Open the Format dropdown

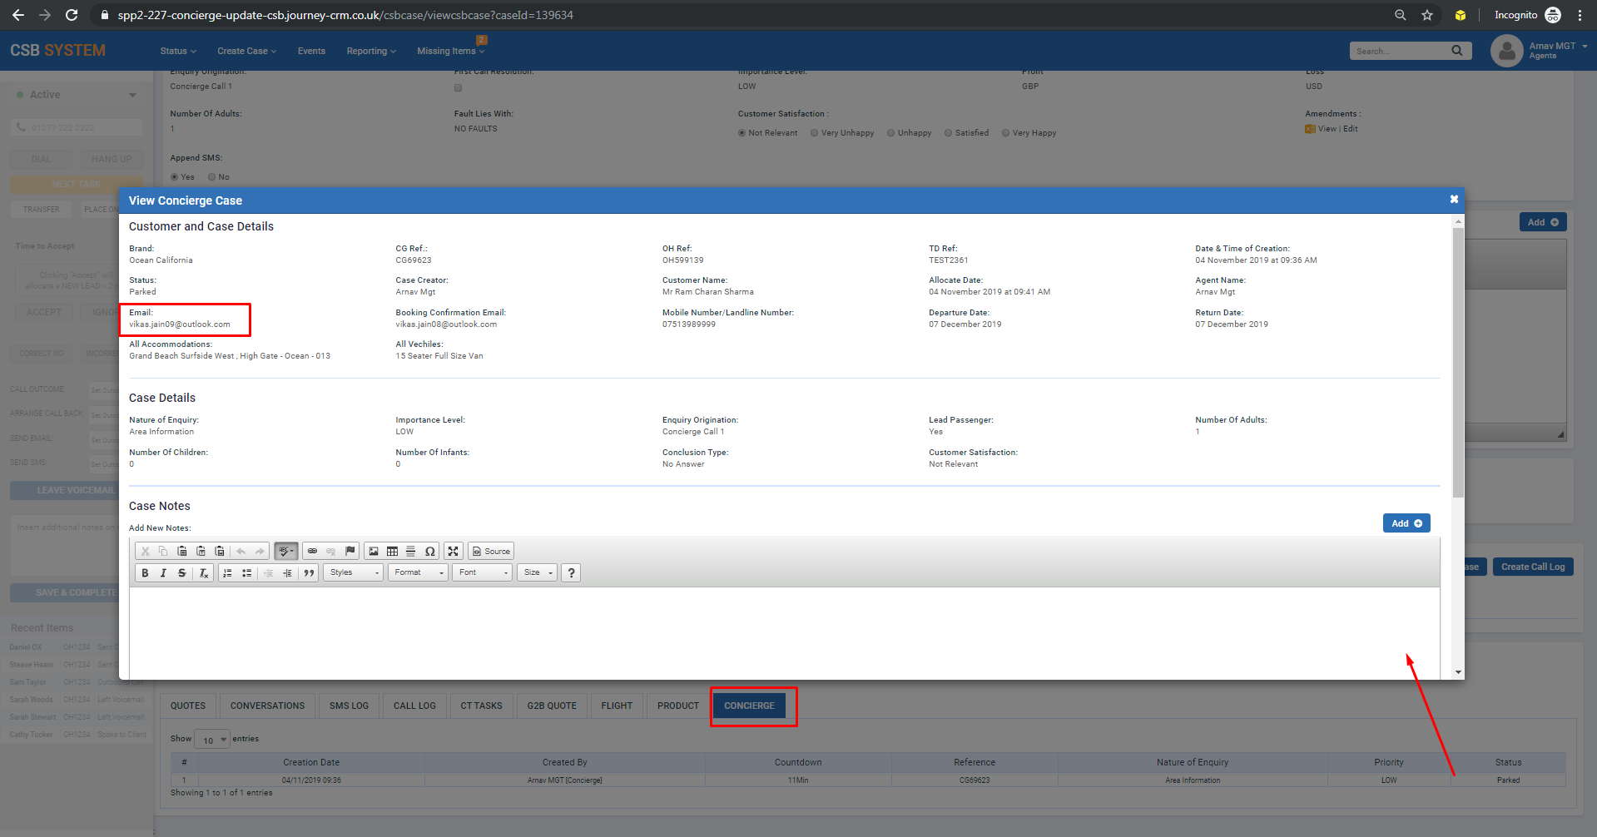(418, 572)
